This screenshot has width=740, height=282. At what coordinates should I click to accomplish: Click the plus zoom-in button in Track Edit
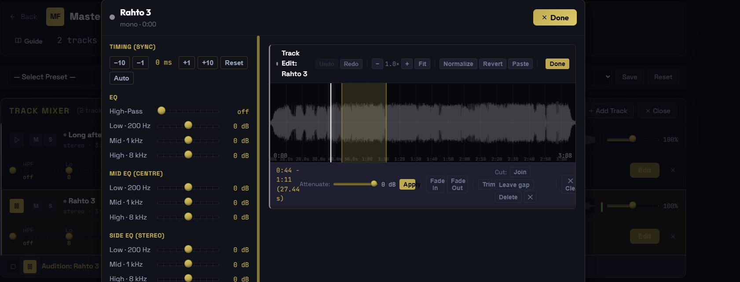click(x=407, y=64)
